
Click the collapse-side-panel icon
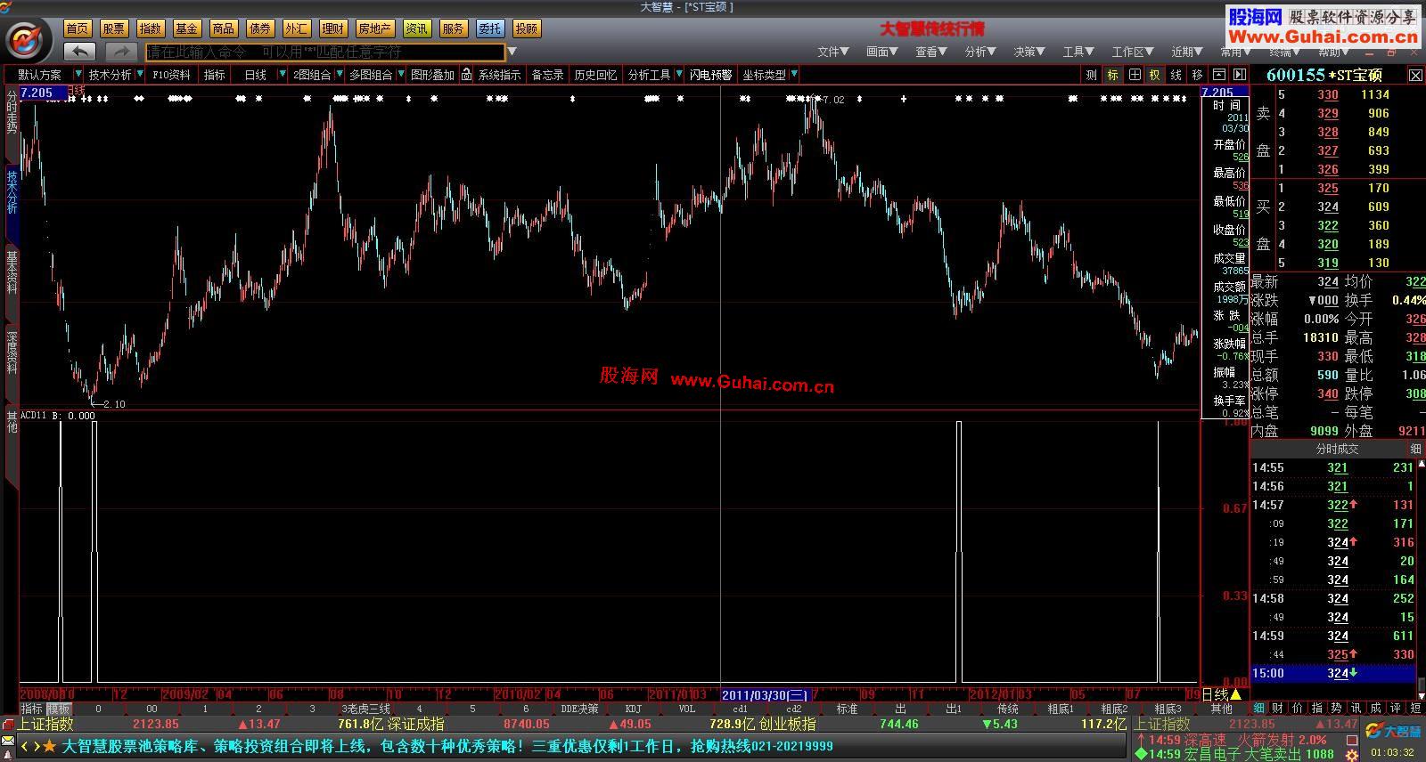point(1240,75)
